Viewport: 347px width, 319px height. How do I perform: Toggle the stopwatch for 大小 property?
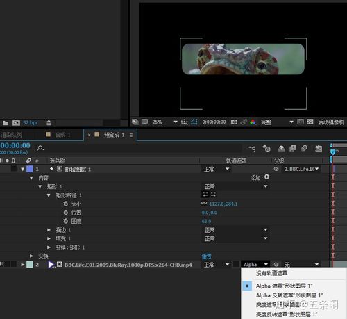[x=66, y=204]
